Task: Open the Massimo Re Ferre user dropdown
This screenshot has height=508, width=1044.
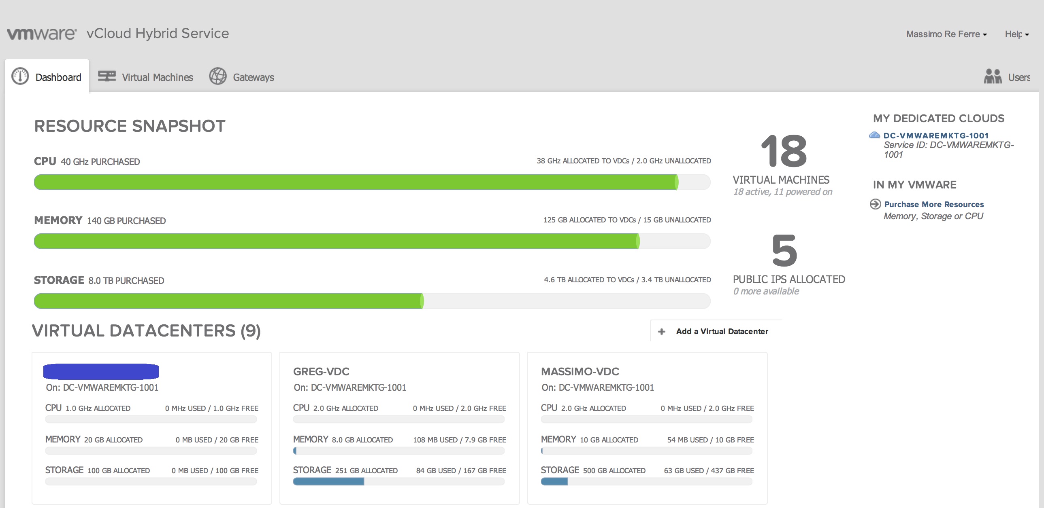Action: (x=946, y=34)
